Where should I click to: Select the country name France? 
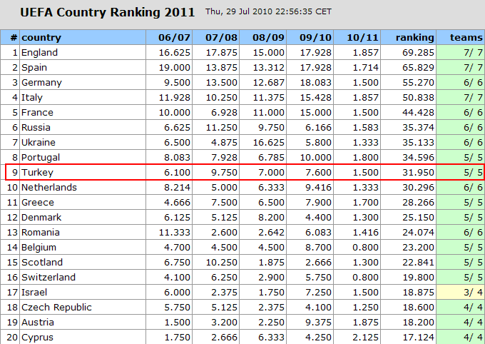pyautogui.click(x=37, y=112)
